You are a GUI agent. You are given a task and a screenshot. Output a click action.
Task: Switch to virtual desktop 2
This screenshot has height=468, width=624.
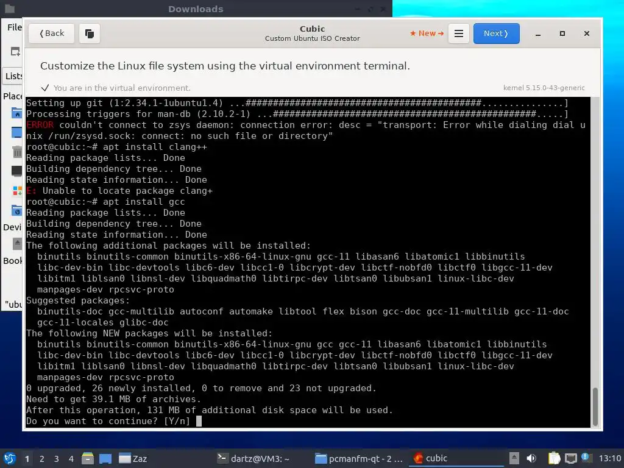(x=42, y=459)
